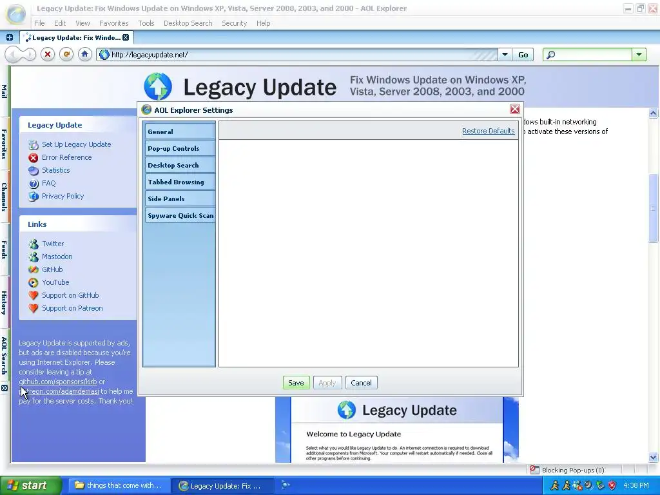Open the File menu
The height and width of the screenshot is (495, 660).
click(39, 23)
